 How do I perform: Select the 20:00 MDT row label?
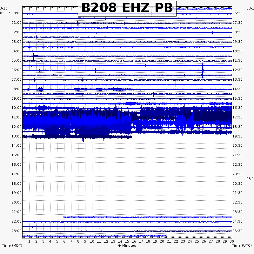(17, 202)
